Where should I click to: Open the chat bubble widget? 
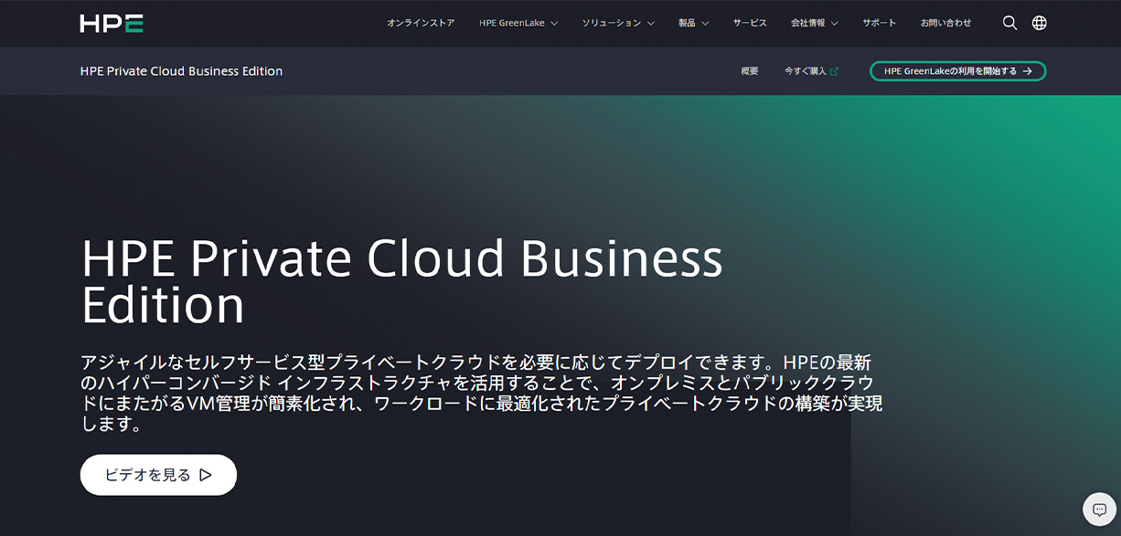pyautogui.click(x=1099, y=510)
